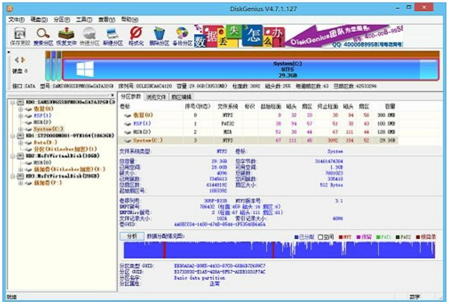Switch to the 浏览文件 tab

156,97
